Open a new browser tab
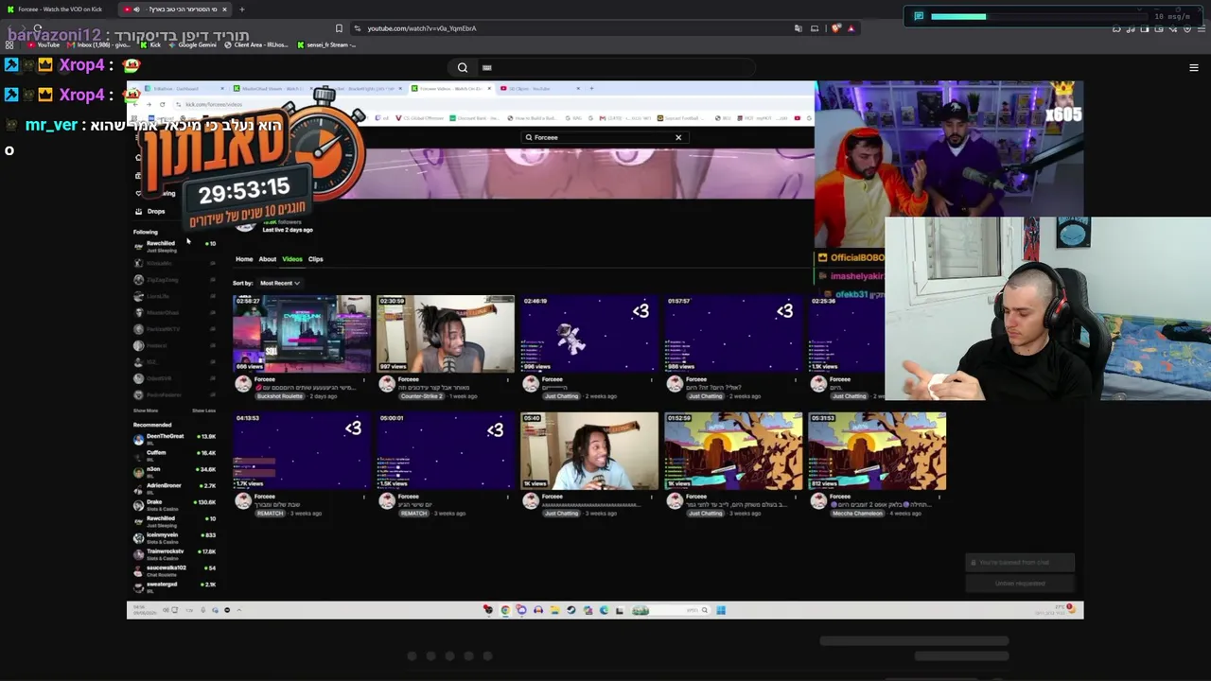The height and width of the screenshot is (681, 1211). coord(241,9)
